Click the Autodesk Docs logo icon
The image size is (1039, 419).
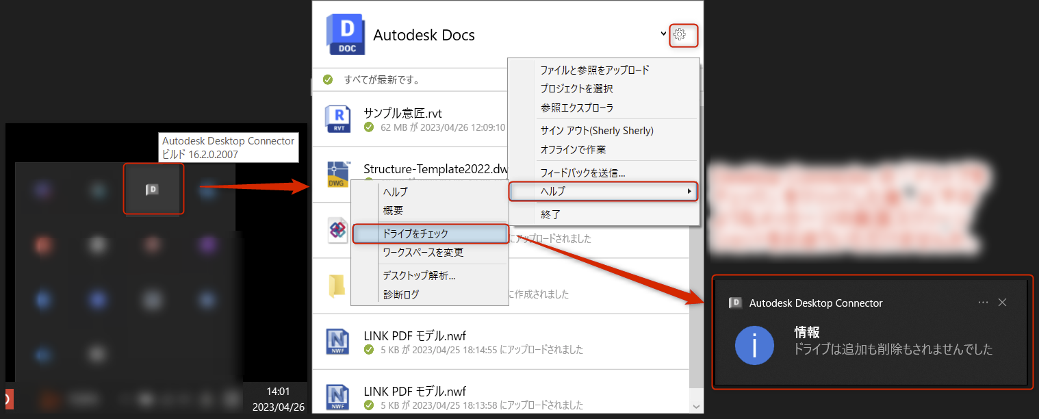point(346,34)
